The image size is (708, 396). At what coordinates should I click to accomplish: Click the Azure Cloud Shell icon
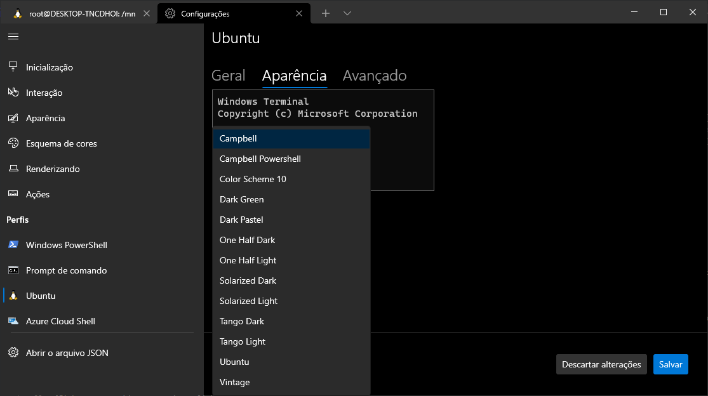(13, 320)
